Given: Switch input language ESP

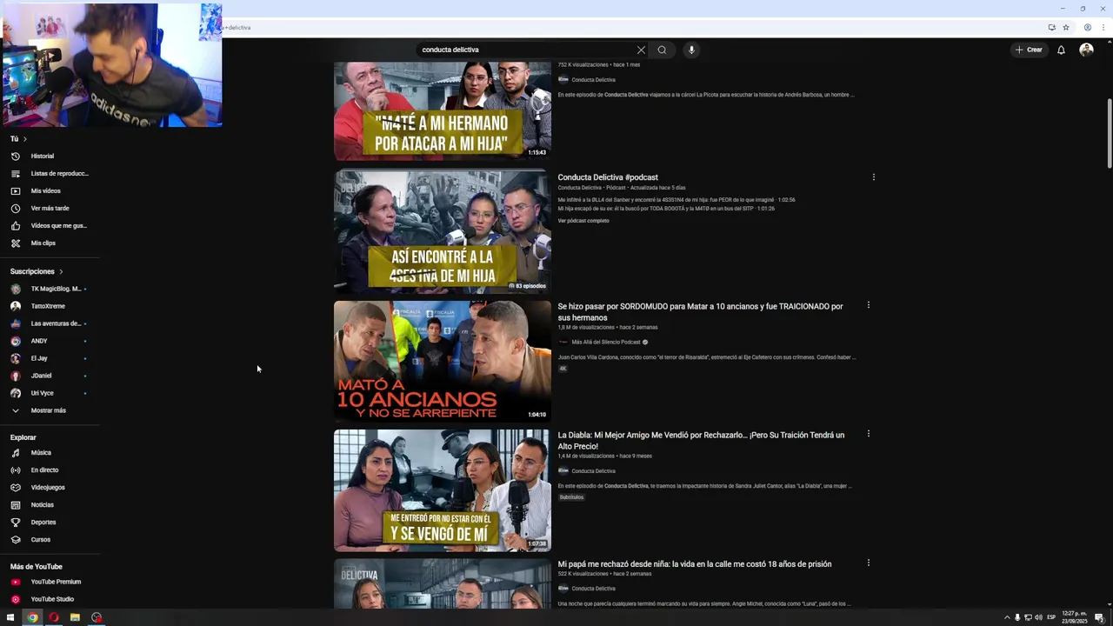Looking at the screenshot, I should click(x=1051, y=617).
